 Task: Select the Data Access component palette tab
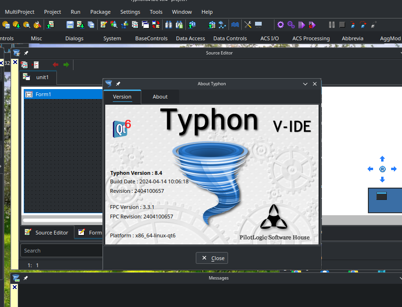[191, 38]
